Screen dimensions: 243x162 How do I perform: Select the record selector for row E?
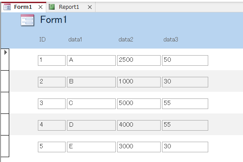[5, 146]
